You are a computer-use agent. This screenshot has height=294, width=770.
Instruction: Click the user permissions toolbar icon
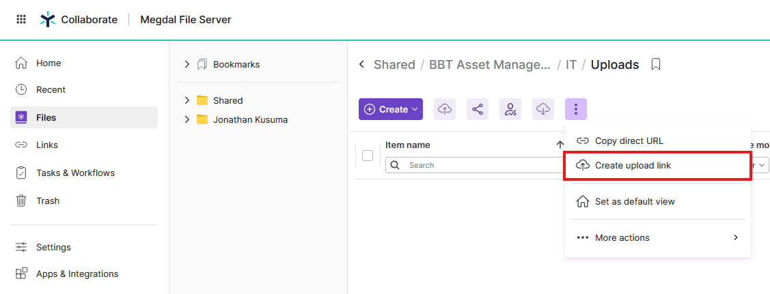pyautogui.click(x=510, y=109)
